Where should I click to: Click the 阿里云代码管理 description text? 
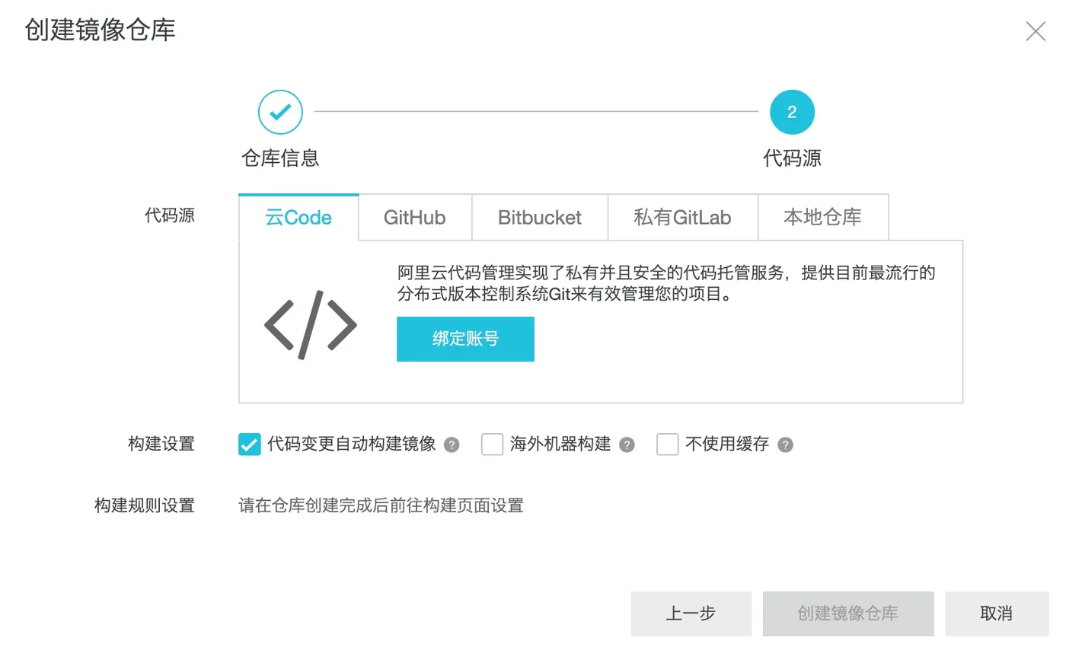pos(666,283)
